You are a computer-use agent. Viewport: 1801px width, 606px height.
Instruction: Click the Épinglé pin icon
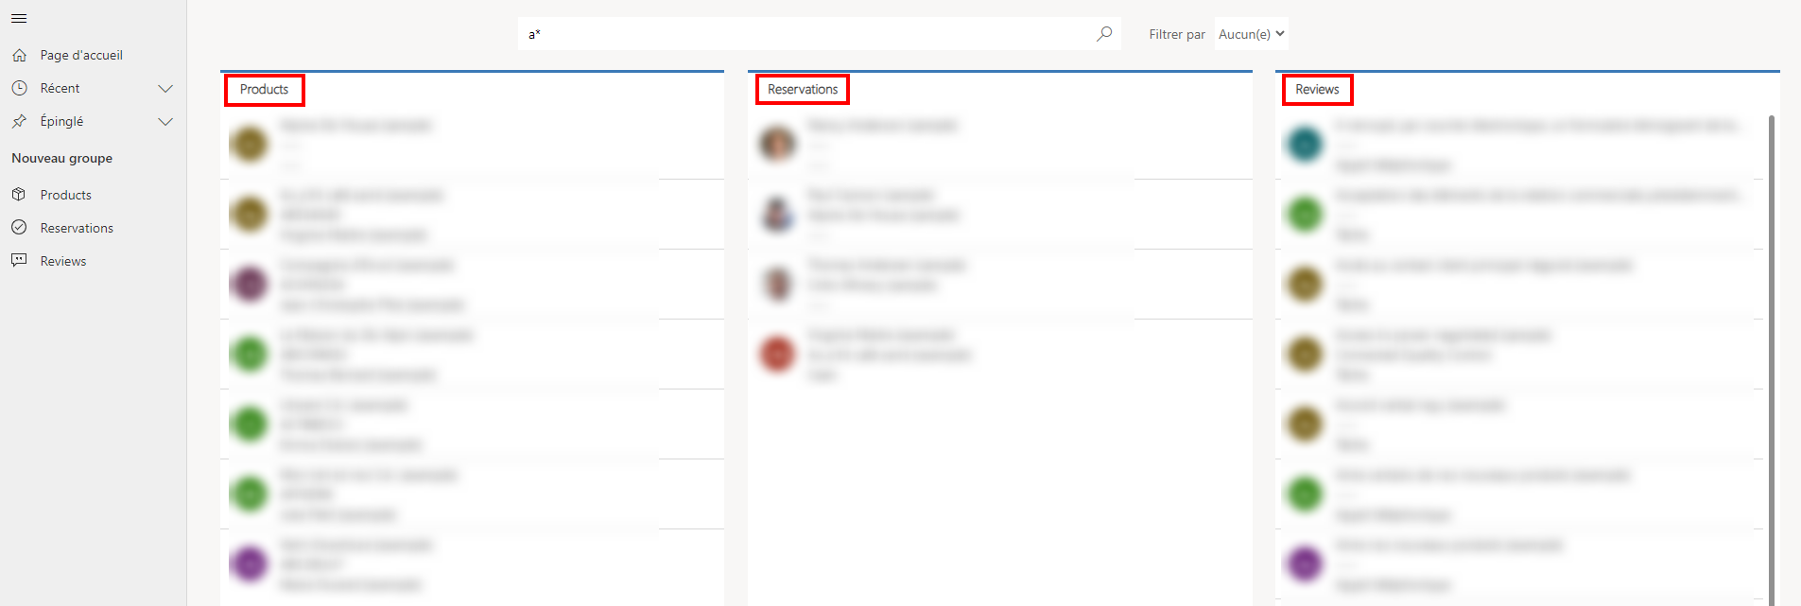click(19, 121)
